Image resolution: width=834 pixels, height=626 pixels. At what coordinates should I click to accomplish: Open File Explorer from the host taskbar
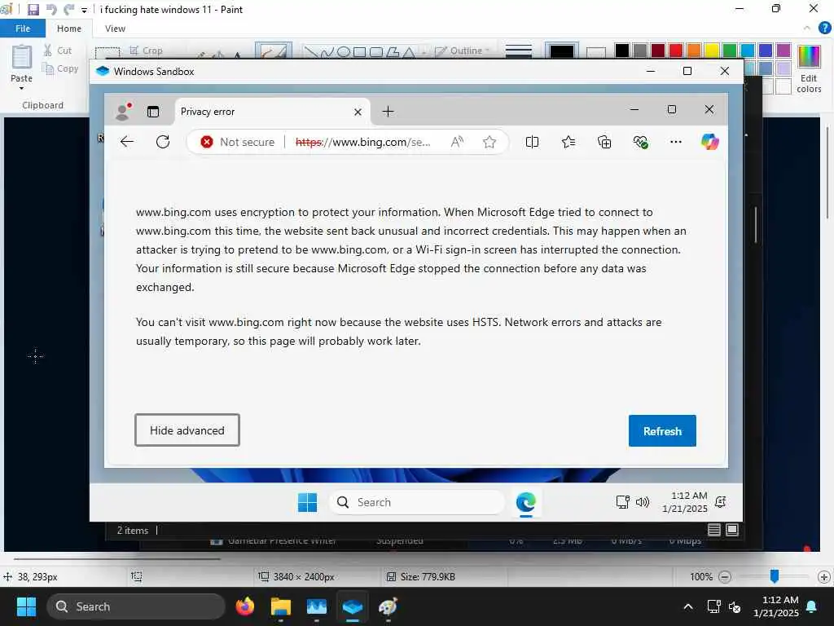pyautogui.click(x=280, y=606)
